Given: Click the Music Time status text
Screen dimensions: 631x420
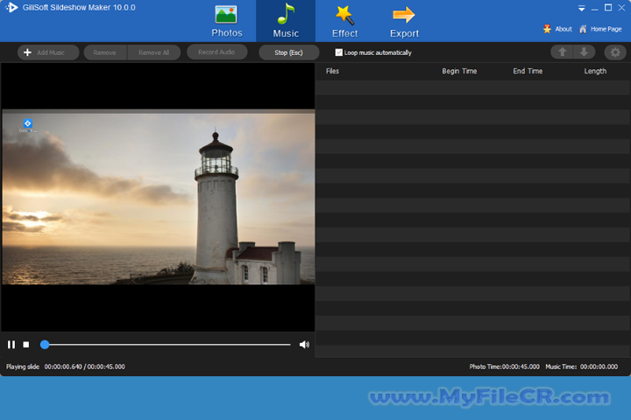Looking at the screenshot, I should [x=582, y=367].
